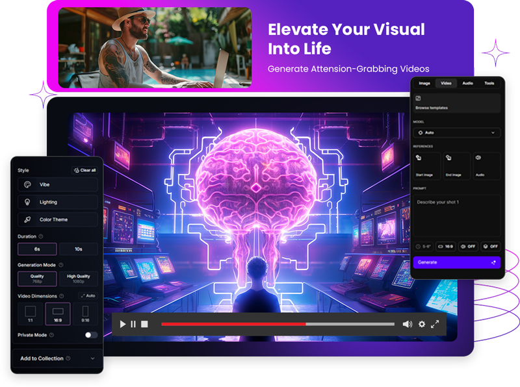Click the purple Generate button

click(457, 262)
